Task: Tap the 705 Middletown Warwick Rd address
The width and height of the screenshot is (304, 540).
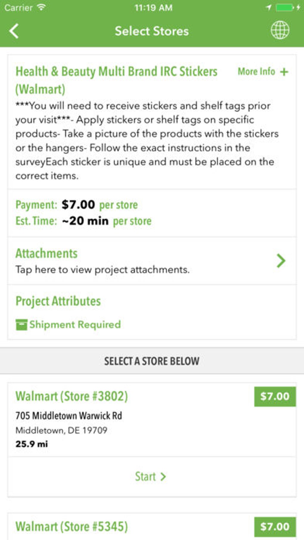Action: (x=69, y=416)
